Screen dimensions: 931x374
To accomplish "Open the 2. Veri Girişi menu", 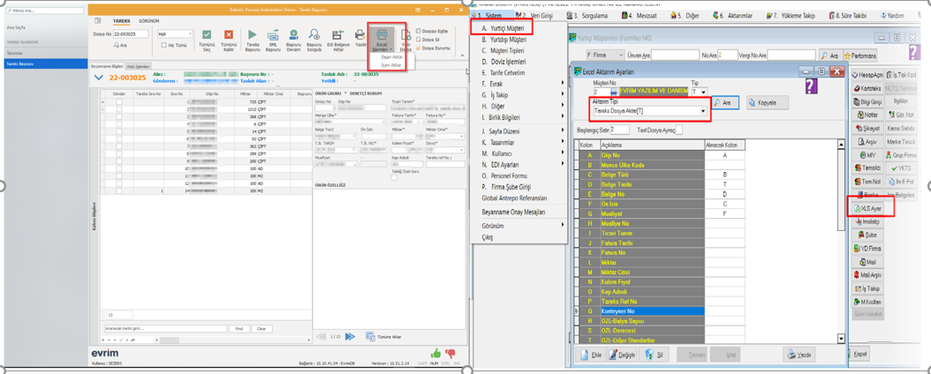I will pyautogui.click(x=534, y=16).
